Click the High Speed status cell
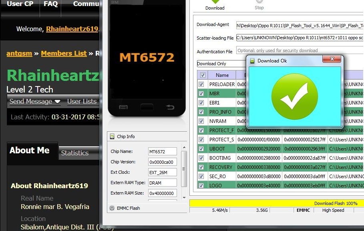The width and height of the screenshot is (364, 231). (x=333, y=210)
